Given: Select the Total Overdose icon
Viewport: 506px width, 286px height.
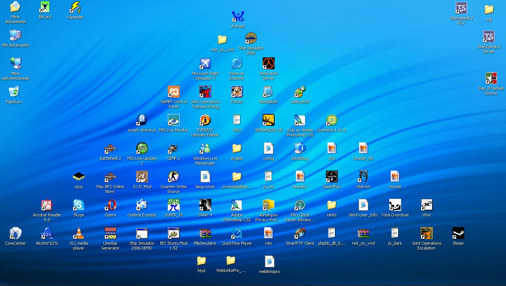Looking at the screenshot, I should tap(395, 205).
